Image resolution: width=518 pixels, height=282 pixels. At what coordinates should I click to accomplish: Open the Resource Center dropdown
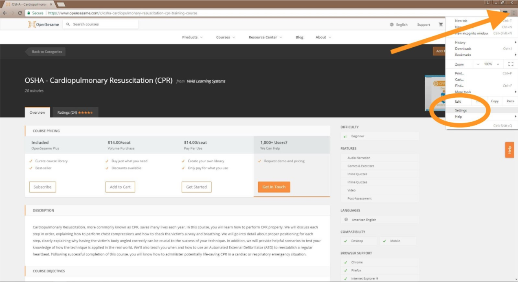(x=265, y=37)
